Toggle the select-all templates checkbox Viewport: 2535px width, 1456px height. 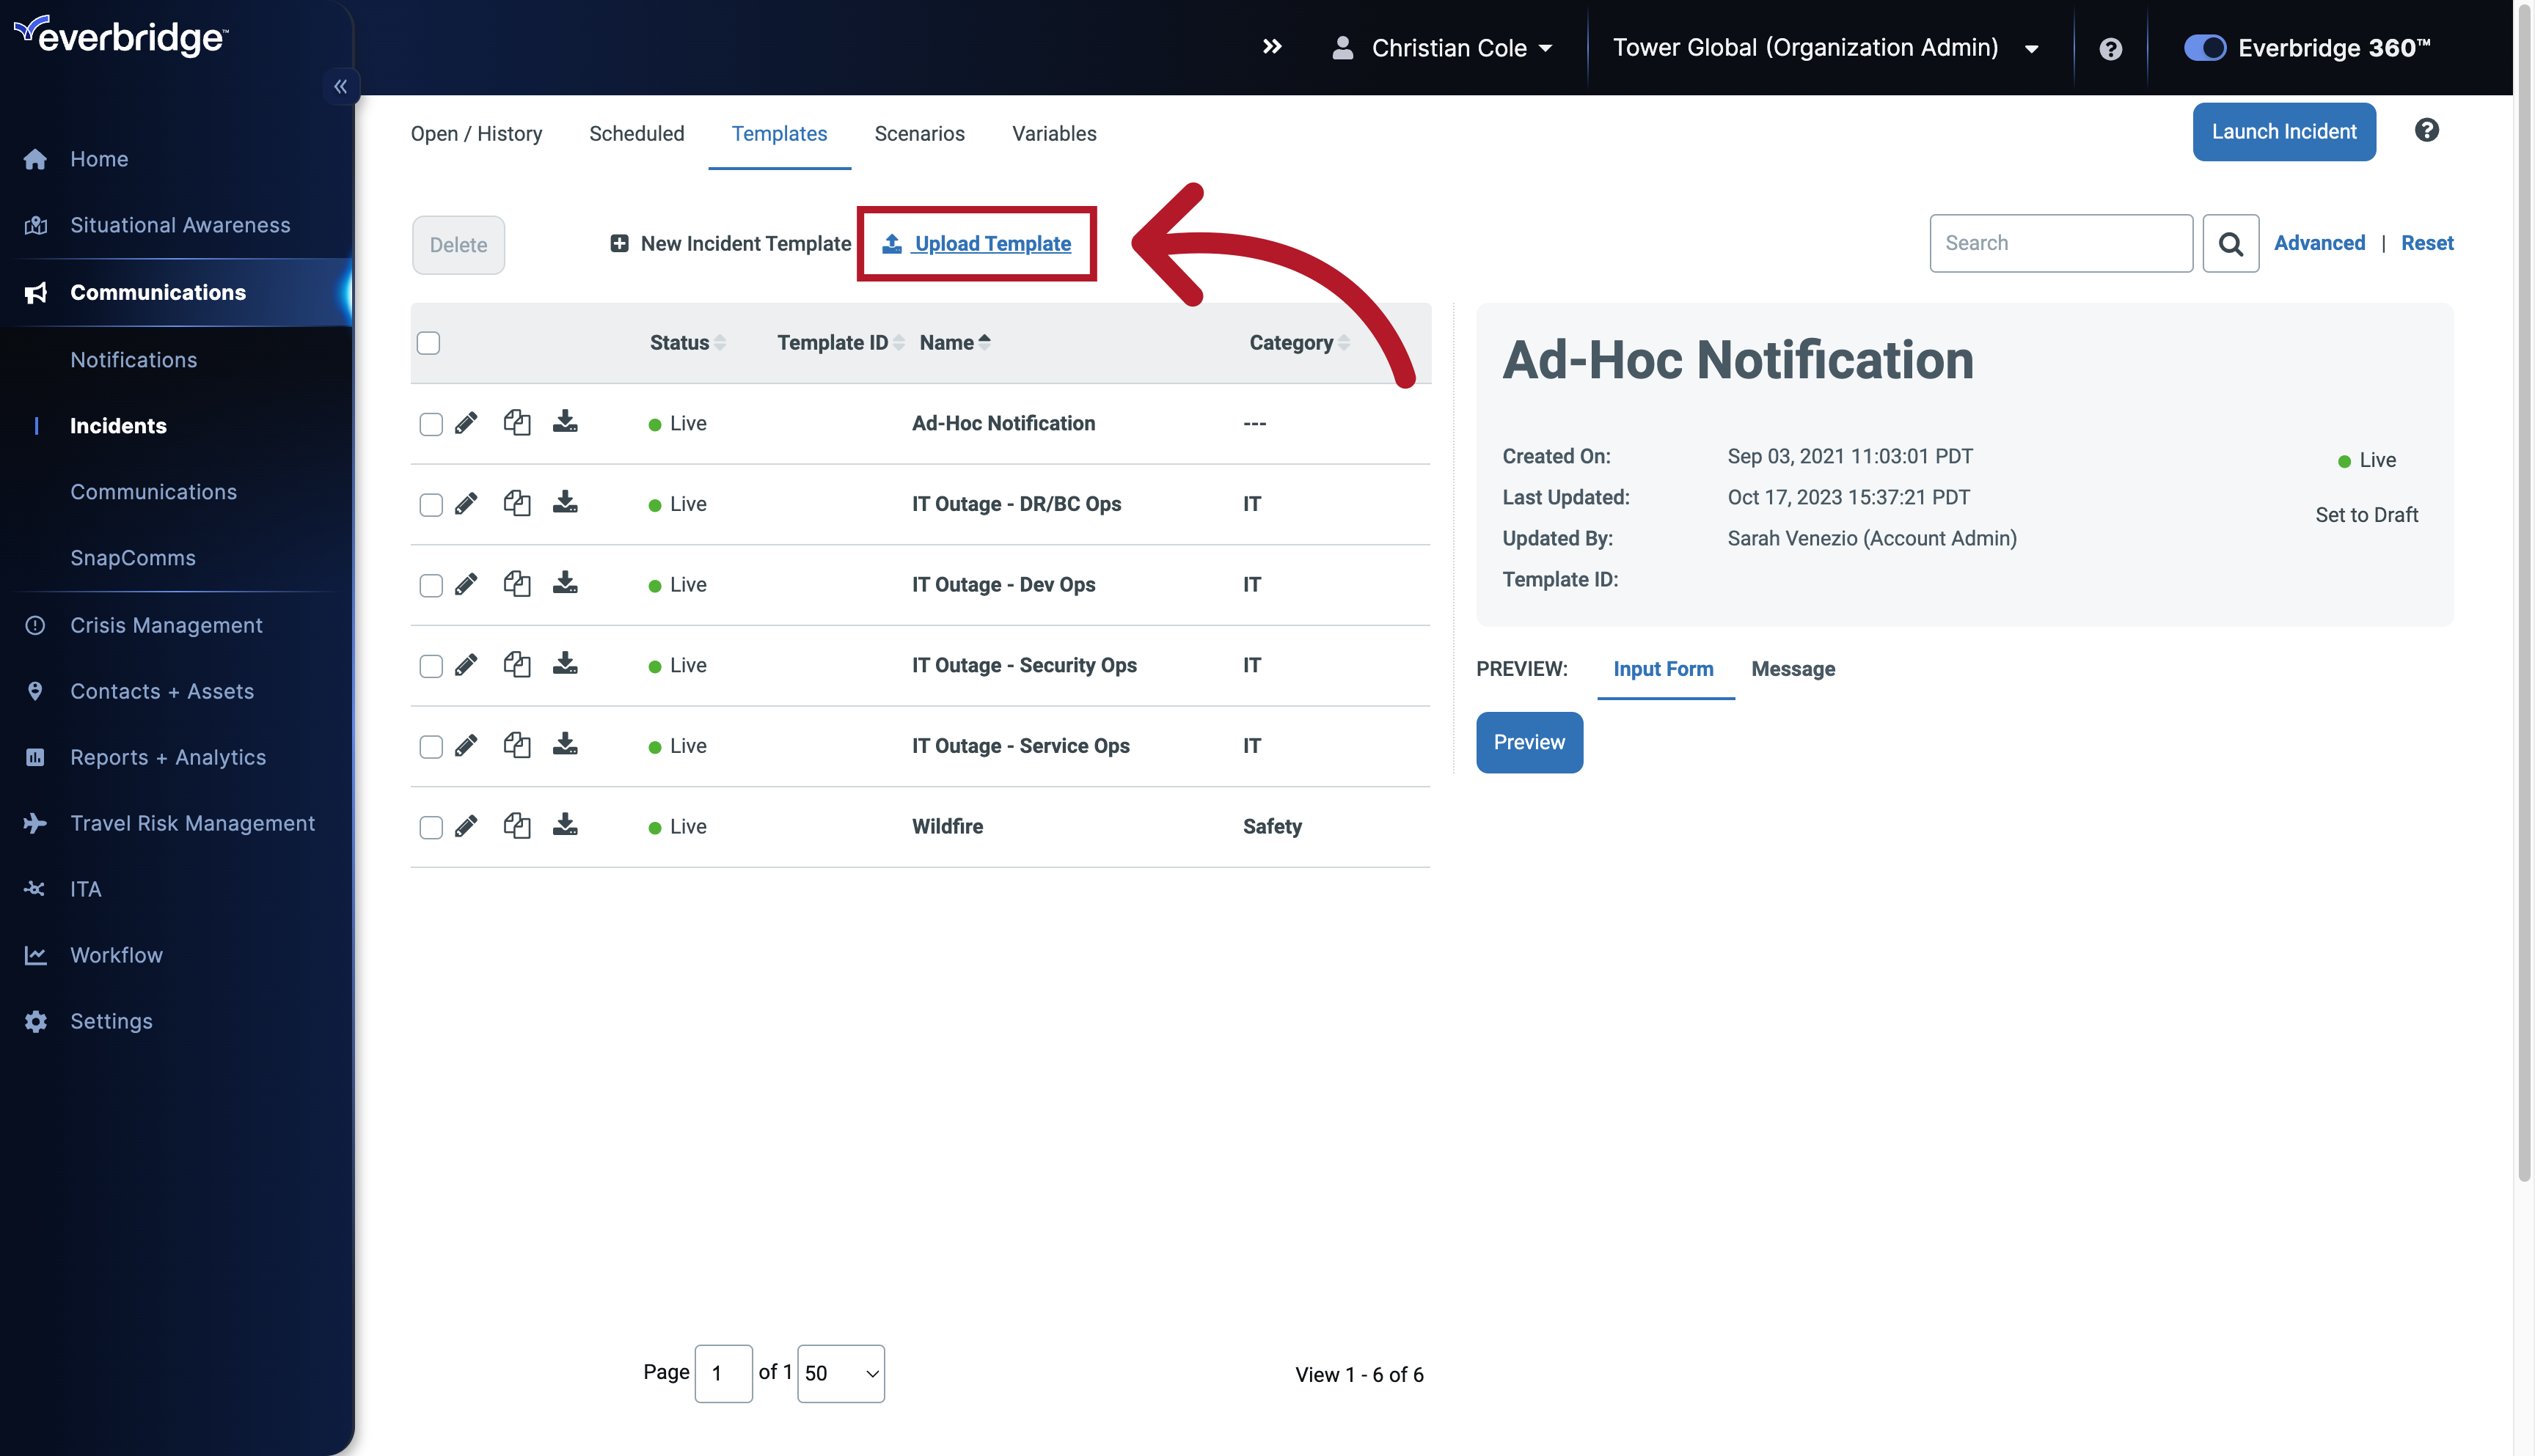coord(428,343)
